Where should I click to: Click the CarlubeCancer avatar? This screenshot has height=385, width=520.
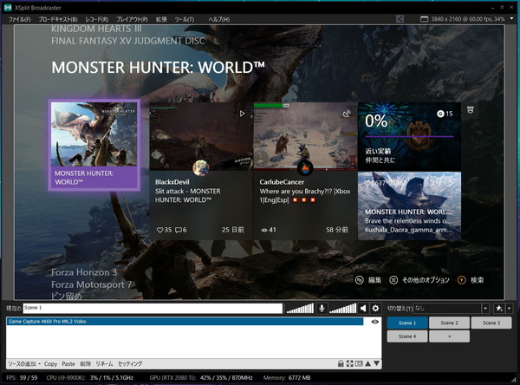305,167
